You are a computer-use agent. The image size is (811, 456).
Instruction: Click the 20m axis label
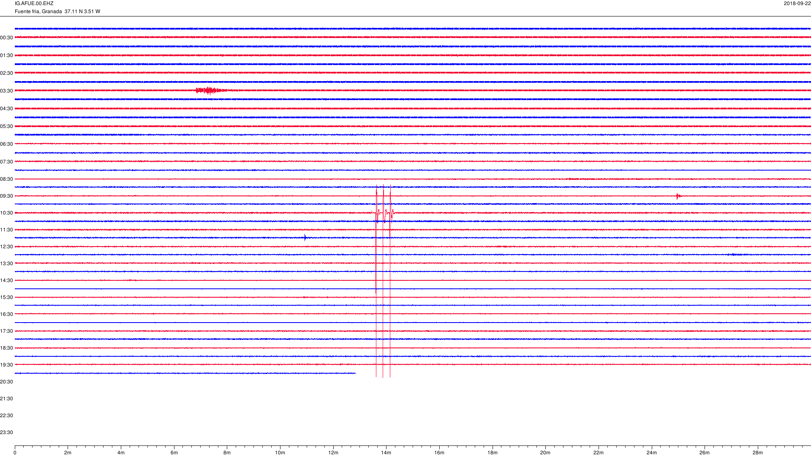[545, 453]
